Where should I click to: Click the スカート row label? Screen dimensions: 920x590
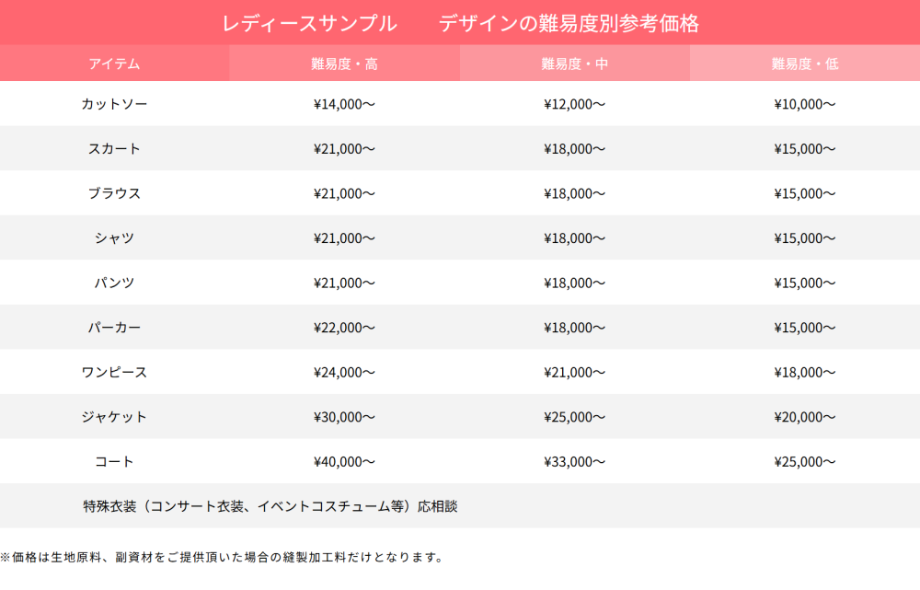(x=114, y=149)
